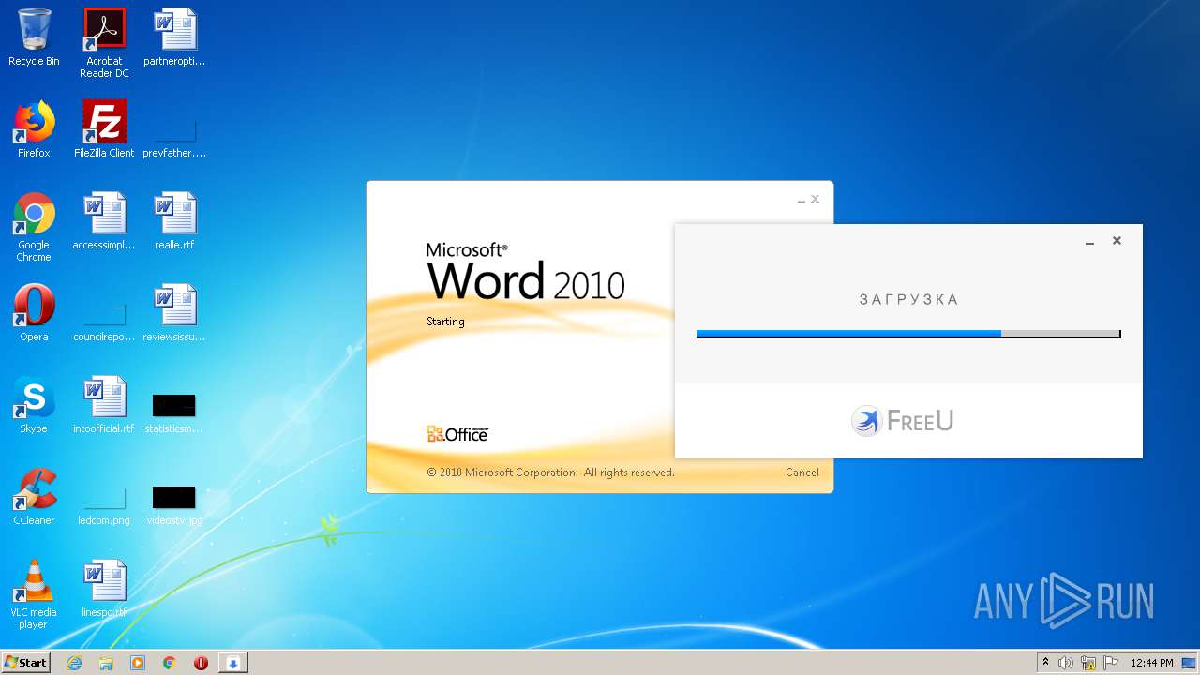Switch to the FreeU installer taskbar button
This screenshot has height=675, width=1200.
tap(232, 663)
